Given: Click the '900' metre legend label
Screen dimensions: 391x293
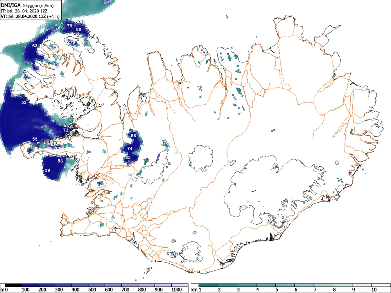Looking at the screenshot, I should click(x=159, y=290).
